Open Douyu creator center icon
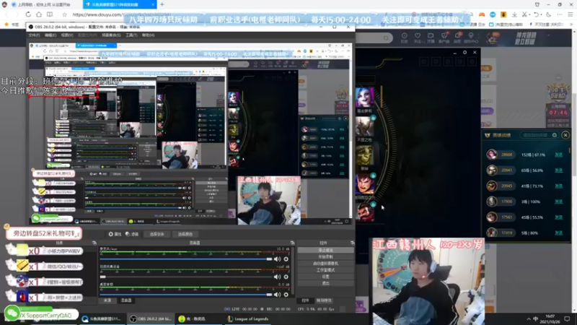577x325 pixels. coord(471,38)
